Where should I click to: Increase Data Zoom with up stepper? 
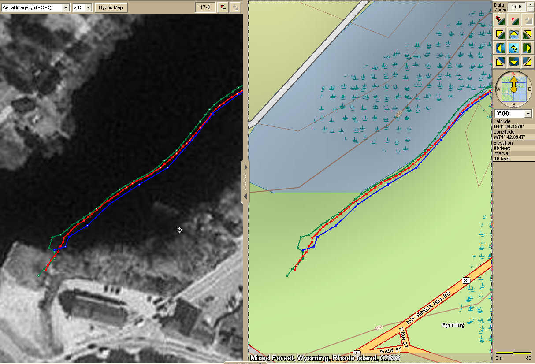530,4
